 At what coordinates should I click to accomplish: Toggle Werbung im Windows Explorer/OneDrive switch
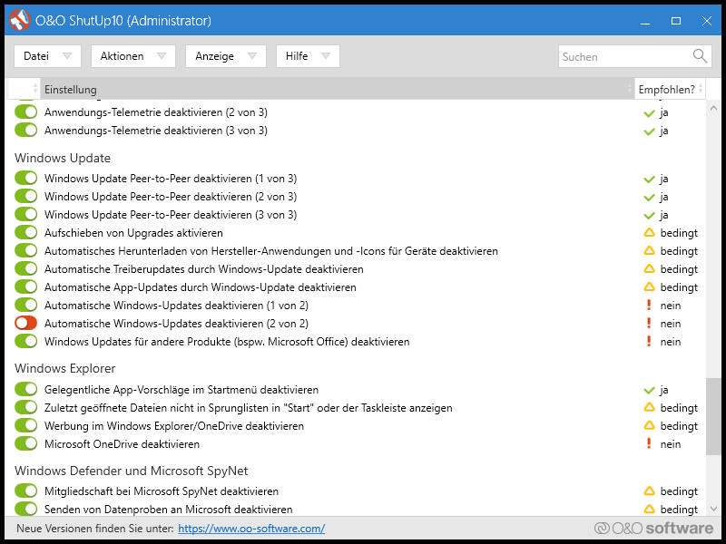click(x=26, y=425)
